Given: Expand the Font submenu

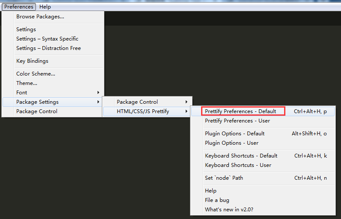Looking at the screenshot, I should pyautogui.click(x=53, y=93).
